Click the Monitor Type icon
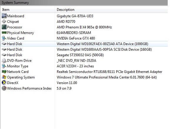This screenshot has width=173, height=135. pos(4,66)
